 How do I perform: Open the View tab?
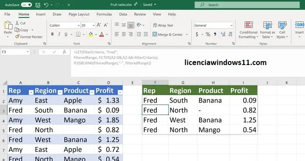157,14
